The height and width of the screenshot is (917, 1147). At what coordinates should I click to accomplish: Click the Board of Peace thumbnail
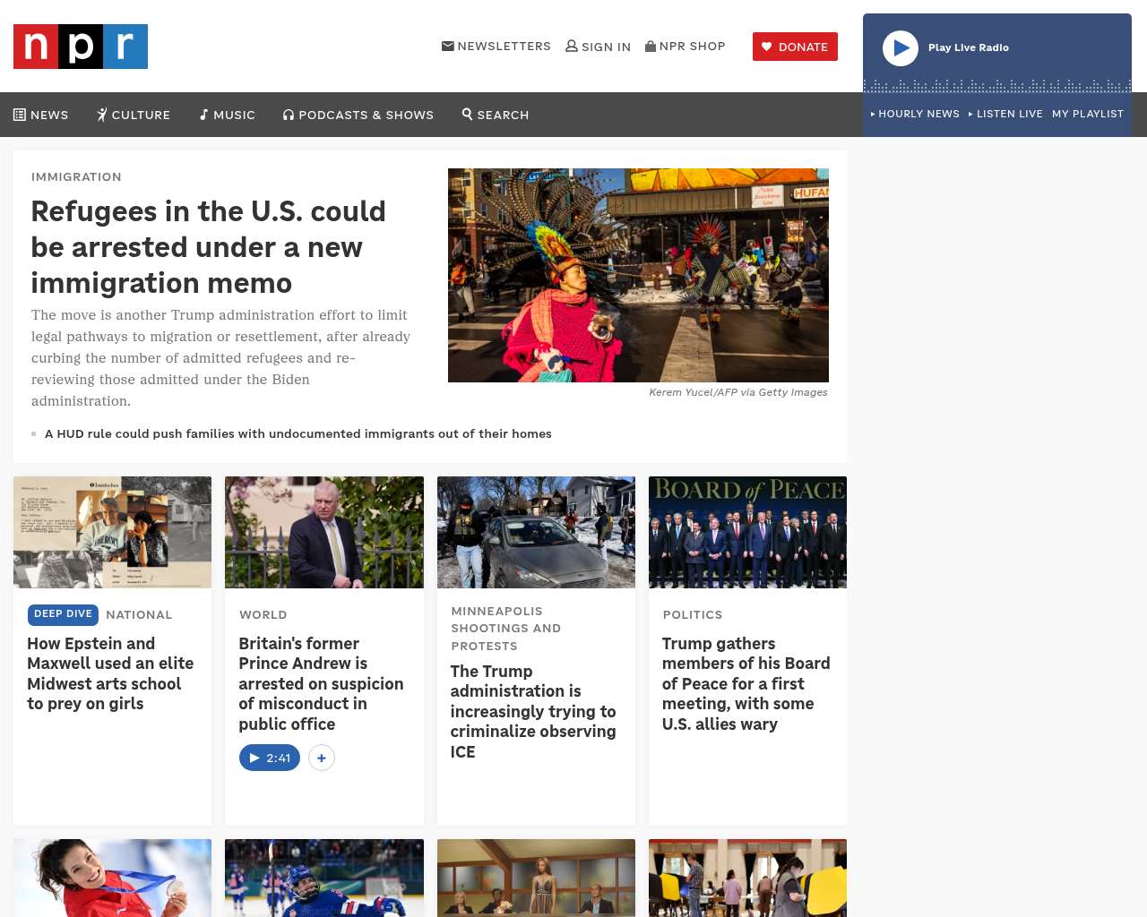coord(747,532)
